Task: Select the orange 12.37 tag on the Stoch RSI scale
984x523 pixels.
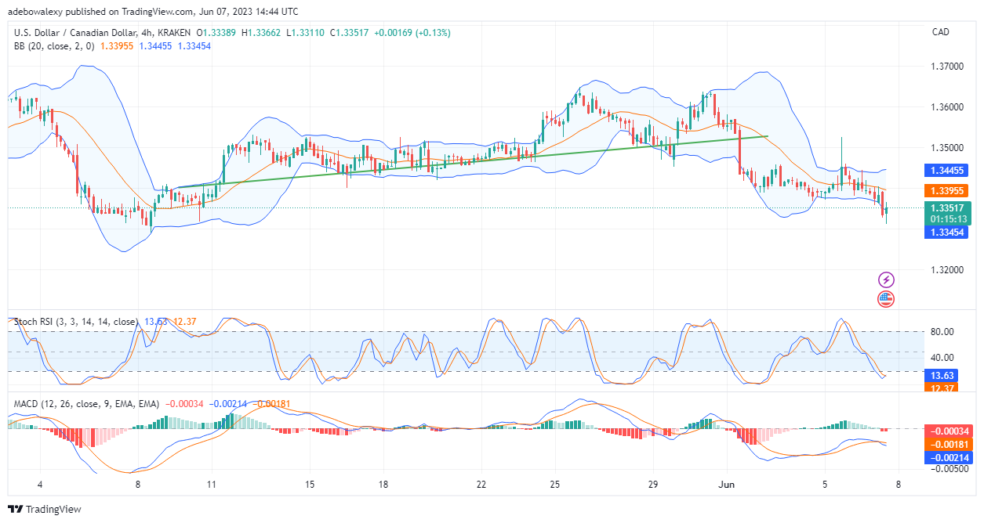Action: (942, 388)
